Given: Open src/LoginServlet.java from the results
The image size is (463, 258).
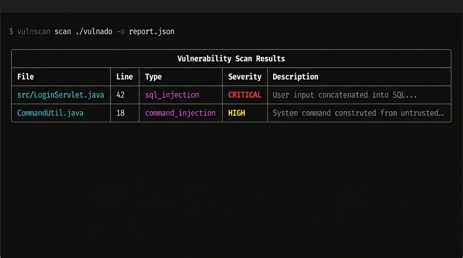Looking at the screenshot, I should [x=61, y=95].
